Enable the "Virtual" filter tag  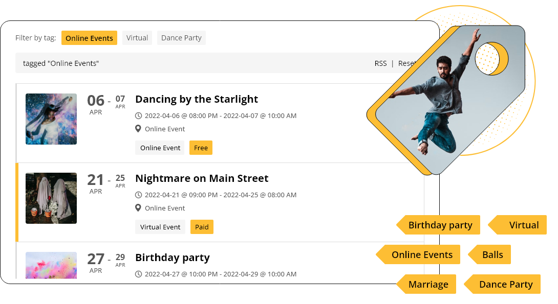(137, 37)
